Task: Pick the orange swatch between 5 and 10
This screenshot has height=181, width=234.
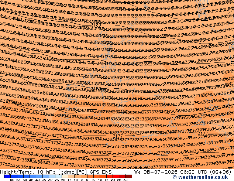Action: pyautogui.click(x=97, y=176)
